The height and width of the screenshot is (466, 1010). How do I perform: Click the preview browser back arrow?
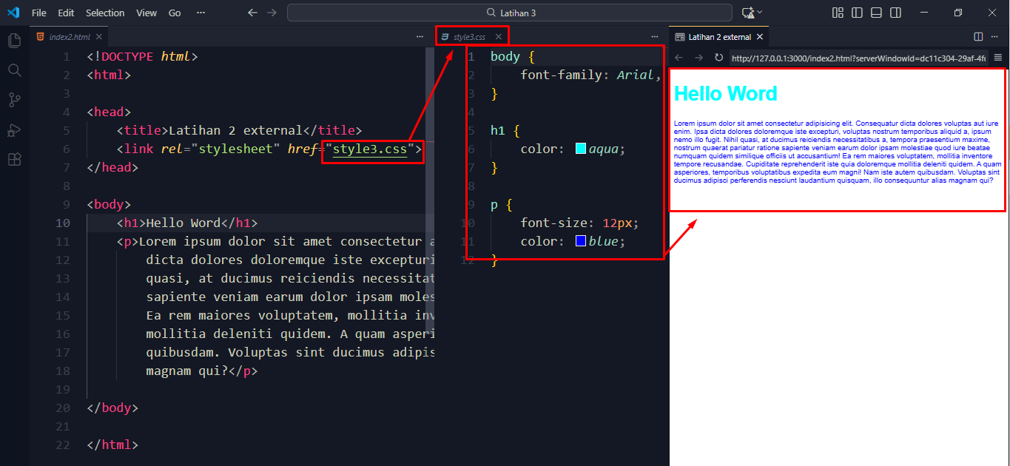pos(679,58)
